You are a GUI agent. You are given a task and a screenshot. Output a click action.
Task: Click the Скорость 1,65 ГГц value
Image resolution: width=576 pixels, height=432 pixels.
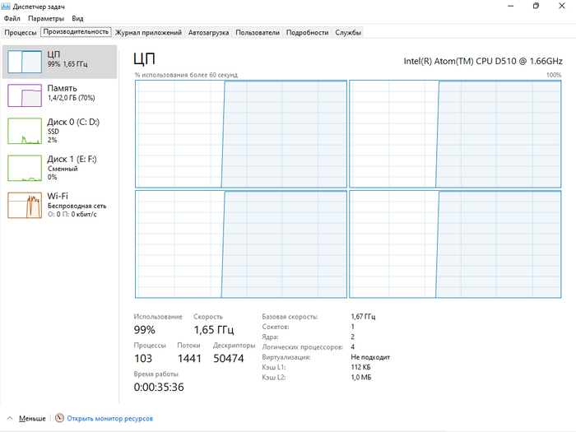(214, 329)
